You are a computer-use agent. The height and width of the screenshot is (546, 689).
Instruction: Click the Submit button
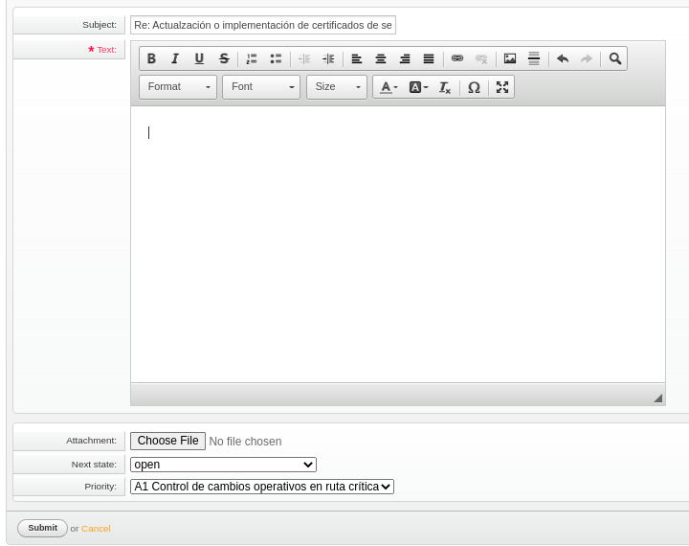coord(42,528)
